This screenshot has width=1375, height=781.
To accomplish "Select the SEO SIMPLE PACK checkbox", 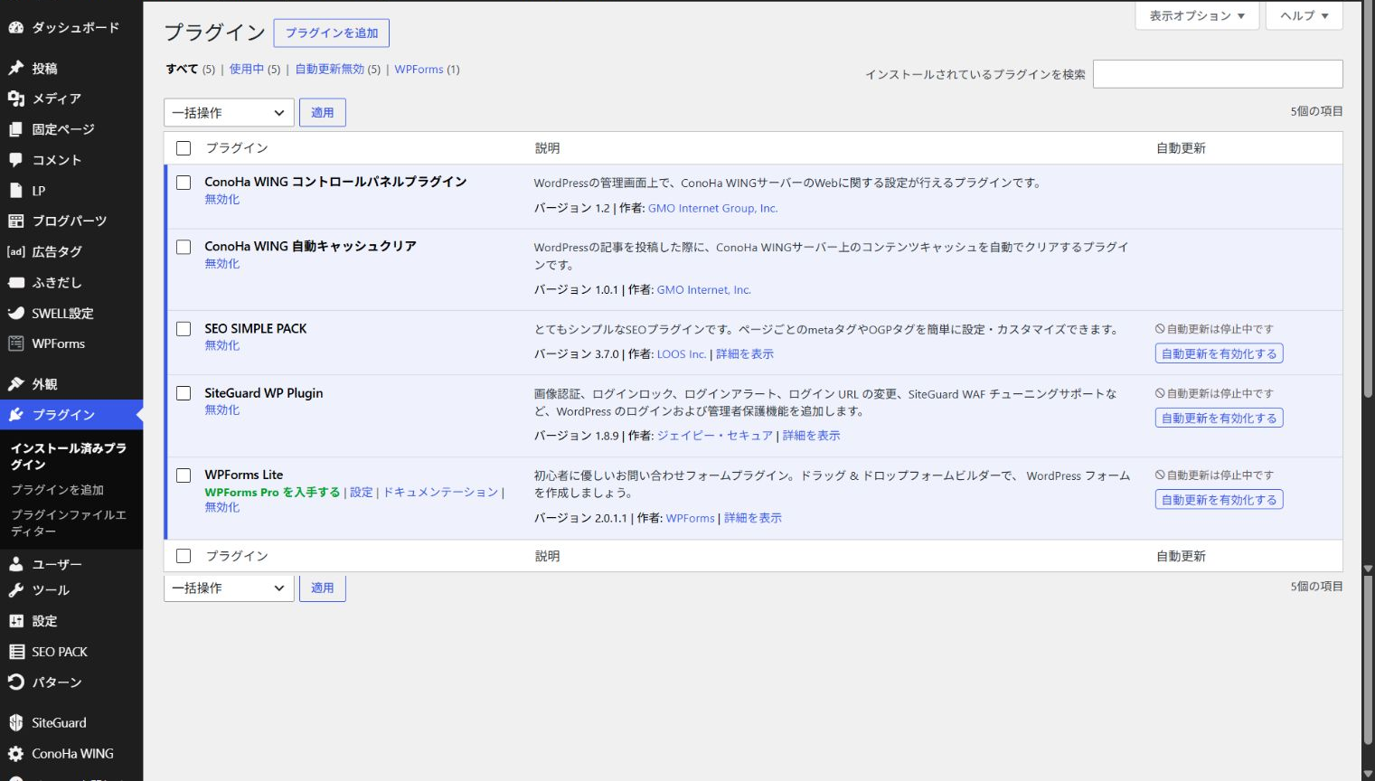I will tap(184, 329).
